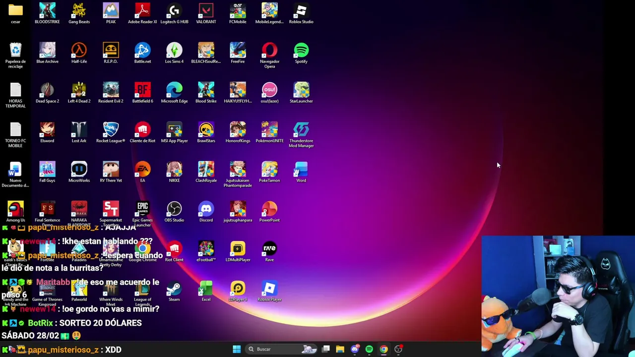Open PowerPoint desktop shortcut
The image size is (635, 357).
(269, 212)
